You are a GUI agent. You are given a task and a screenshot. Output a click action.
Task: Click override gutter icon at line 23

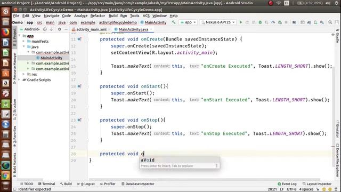tap(79, 120)
